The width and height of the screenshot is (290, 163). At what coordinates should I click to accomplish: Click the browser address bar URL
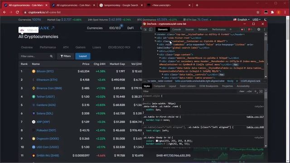(44, 12)
